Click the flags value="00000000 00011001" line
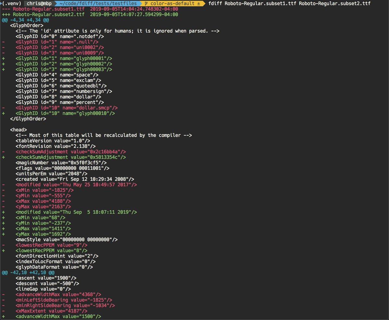Screen dimensions: 389x320 pos(62,169)
